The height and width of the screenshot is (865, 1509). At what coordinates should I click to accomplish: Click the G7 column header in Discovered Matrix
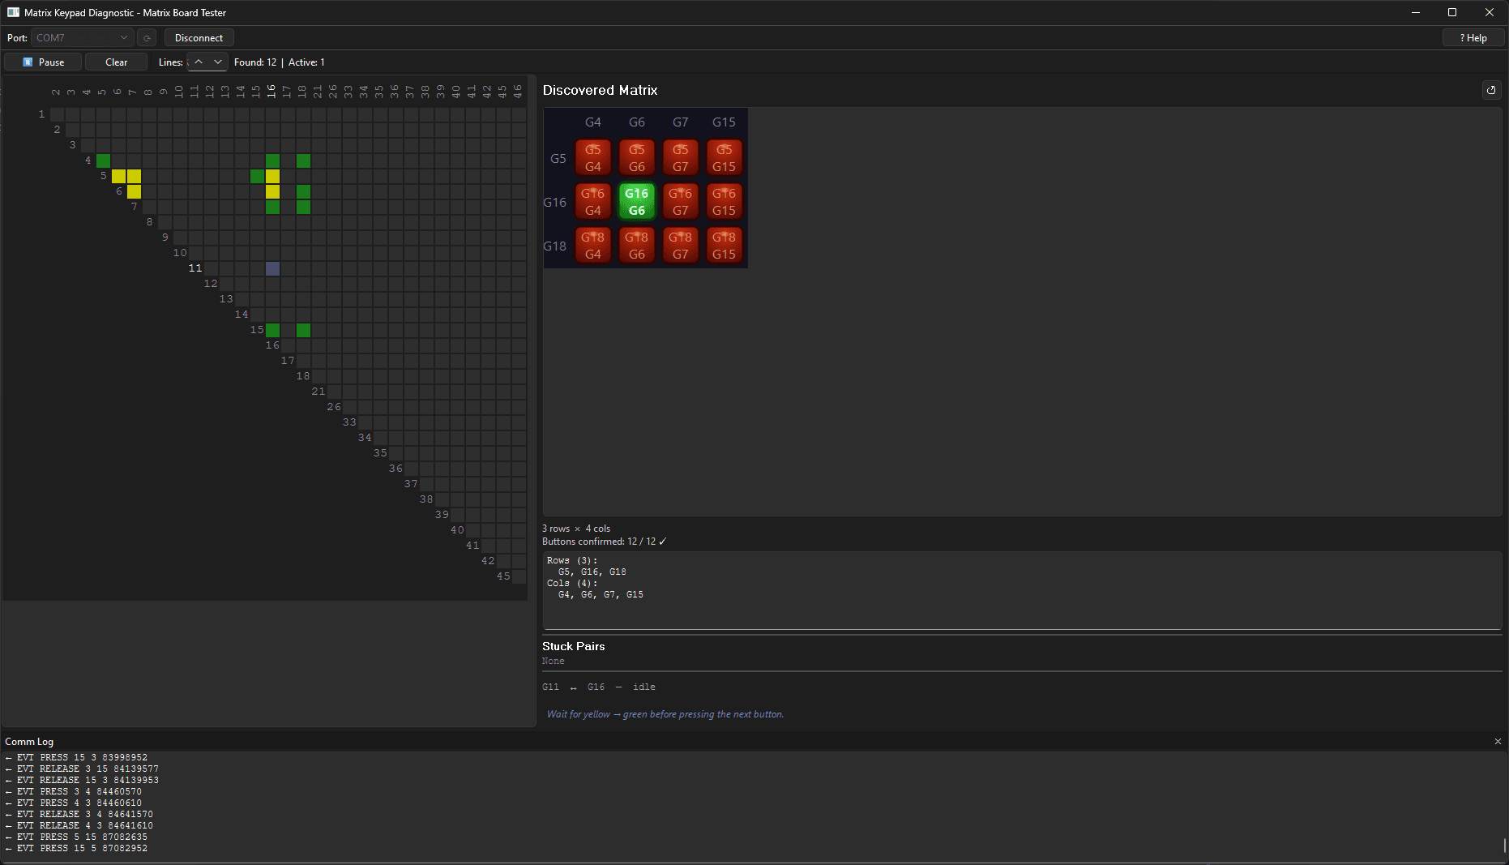tap(681, 122)
